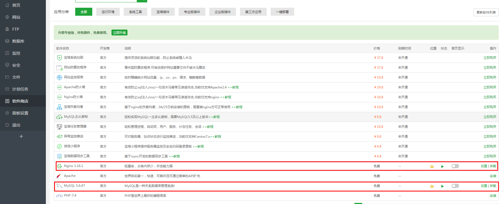This screenshot has width=500, height=204.
Task: Click the 立即升级 upgrade button
Action: point(119,32)
